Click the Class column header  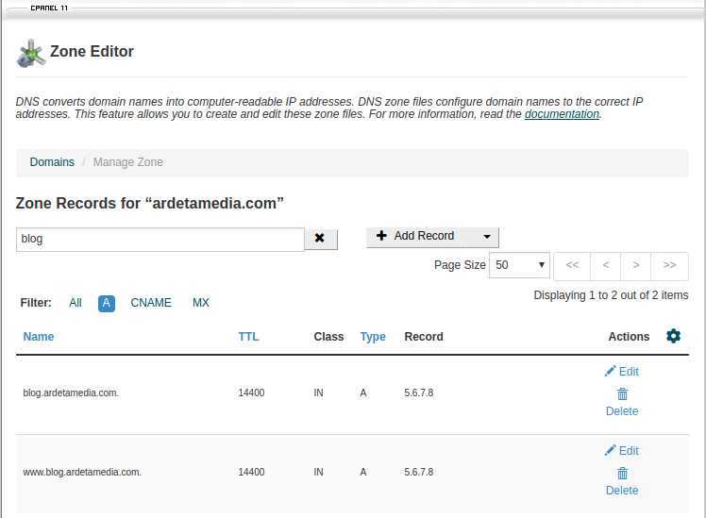pyautogui.click(x=328, y=337)
